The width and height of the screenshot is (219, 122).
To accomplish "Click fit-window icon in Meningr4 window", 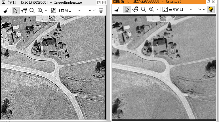I will (x=165, y=9).
